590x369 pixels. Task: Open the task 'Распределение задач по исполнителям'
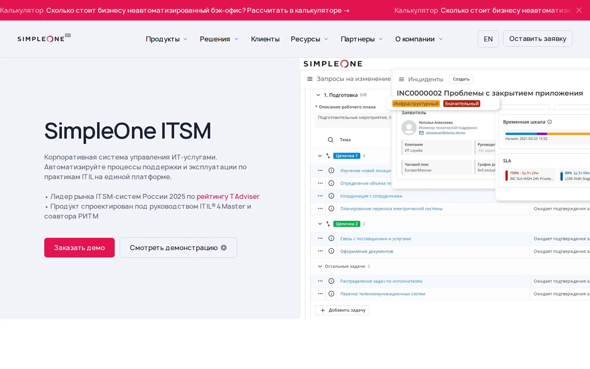click(x=381, y=281)
